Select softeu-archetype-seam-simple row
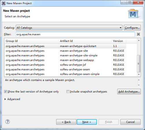Image resolution: width=145 pixels, height=130 pixels. click(65, 74)
